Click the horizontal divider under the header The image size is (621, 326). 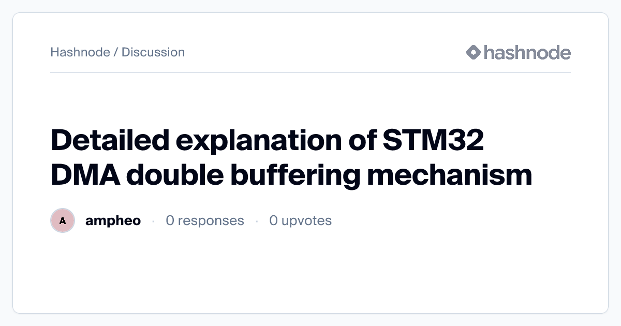(x=310, y=73)
